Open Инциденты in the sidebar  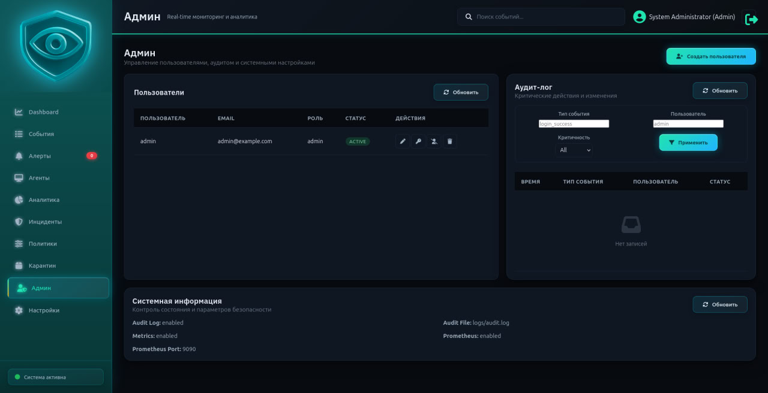point(58,222)
